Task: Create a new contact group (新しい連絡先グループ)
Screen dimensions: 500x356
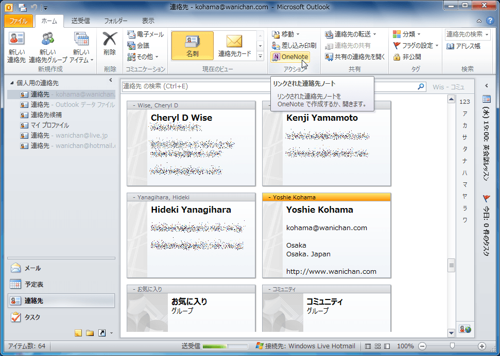Action: click(x=48, y=47)
